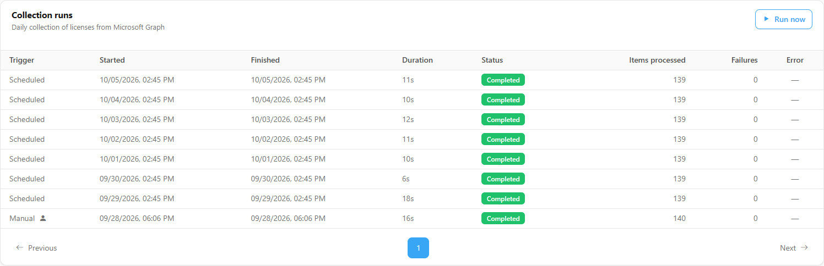
Task: Click error dash in 10/01/2026 row
Action: pos(795,159)
